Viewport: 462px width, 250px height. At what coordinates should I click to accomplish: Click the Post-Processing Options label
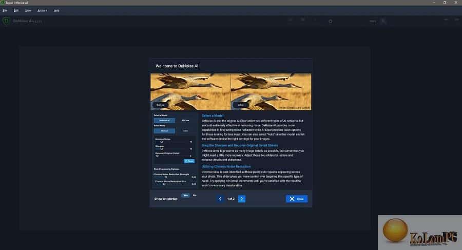pyautogui.click(x=166, y=169)
